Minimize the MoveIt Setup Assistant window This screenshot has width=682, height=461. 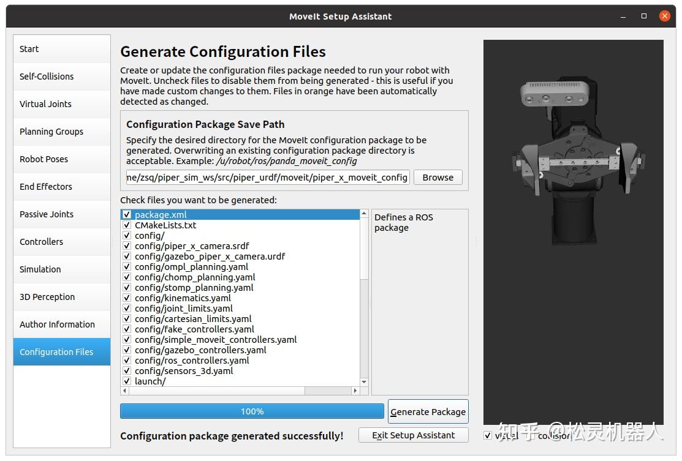coord(623,17)
